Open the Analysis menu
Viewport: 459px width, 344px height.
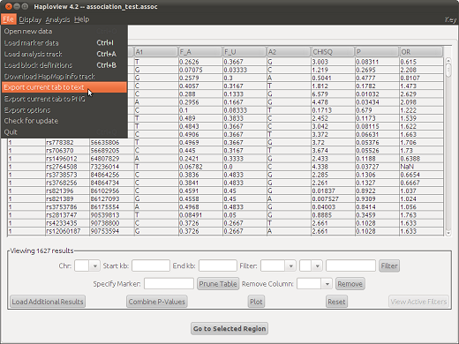pyautogui.click(x=57, y=19)
